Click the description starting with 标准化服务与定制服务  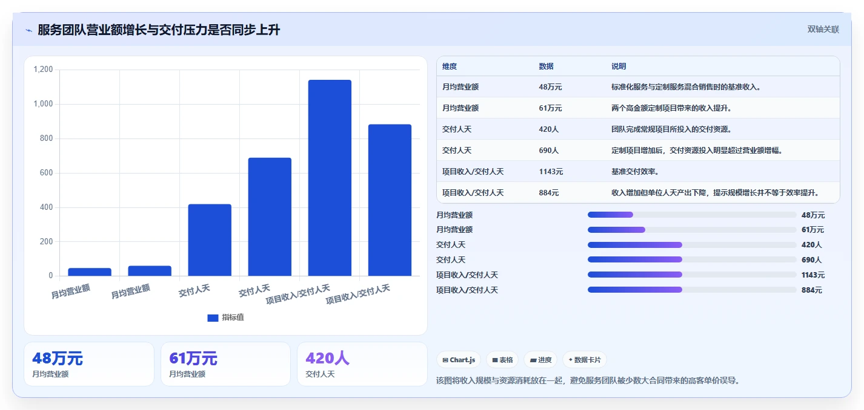point(686,87)
